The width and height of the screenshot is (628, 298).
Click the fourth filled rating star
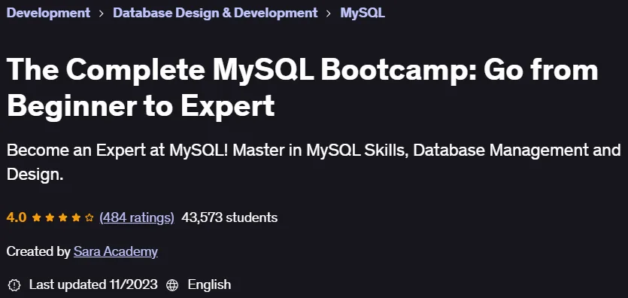76,217
